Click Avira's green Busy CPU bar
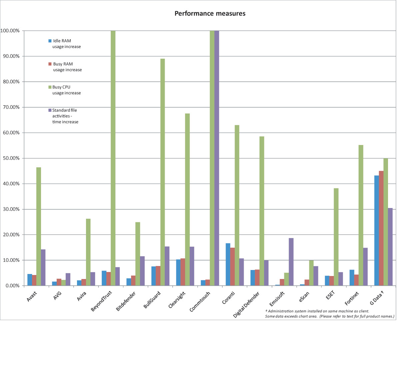Viewport: 400px width, 372px height. click(88, 252)
